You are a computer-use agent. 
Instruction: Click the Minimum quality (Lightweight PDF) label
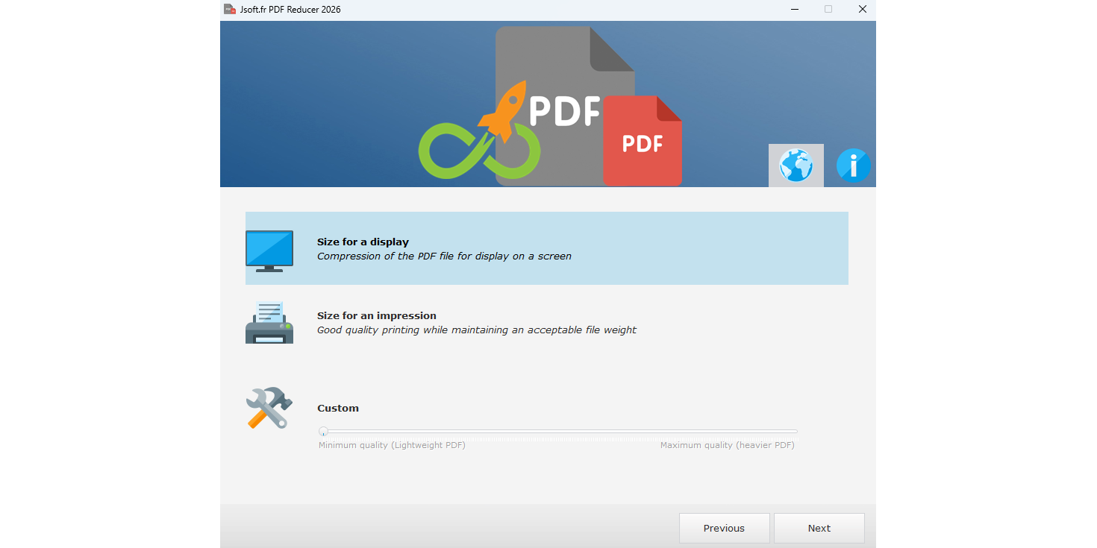point(392,444)
